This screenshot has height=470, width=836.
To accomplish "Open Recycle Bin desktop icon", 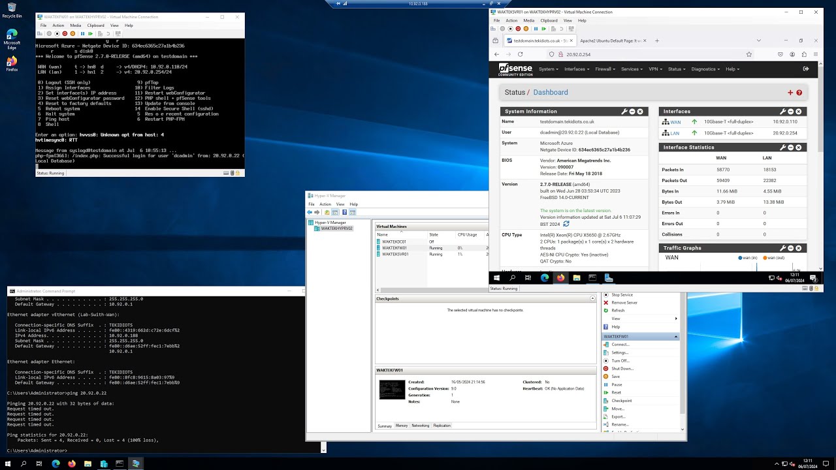I will coord(12,10).
